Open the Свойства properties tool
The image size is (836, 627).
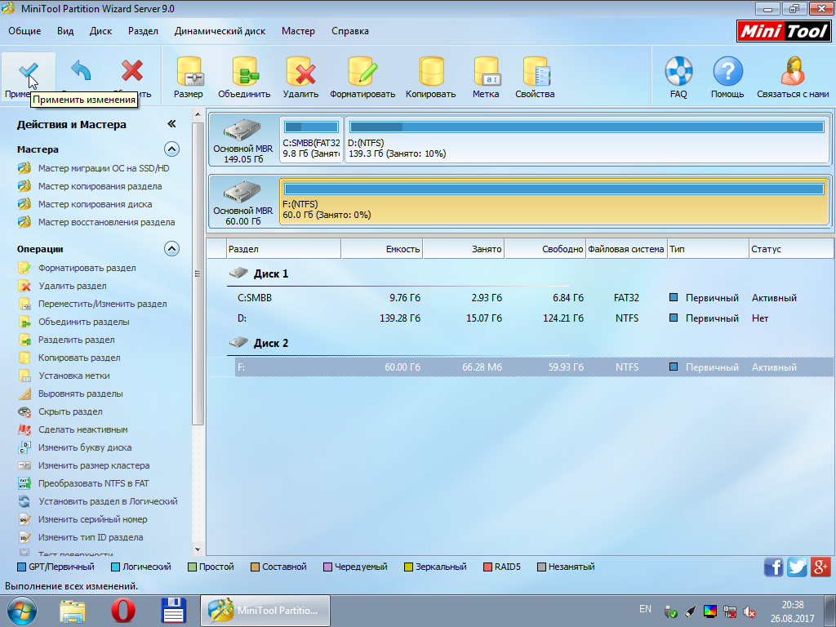535,78
